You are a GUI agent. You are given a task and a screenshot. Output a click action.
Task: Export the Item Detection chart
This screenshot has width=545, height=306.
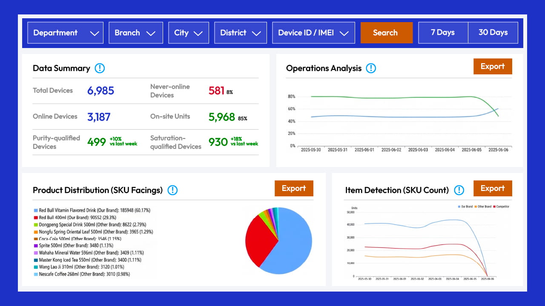(493, 188)
